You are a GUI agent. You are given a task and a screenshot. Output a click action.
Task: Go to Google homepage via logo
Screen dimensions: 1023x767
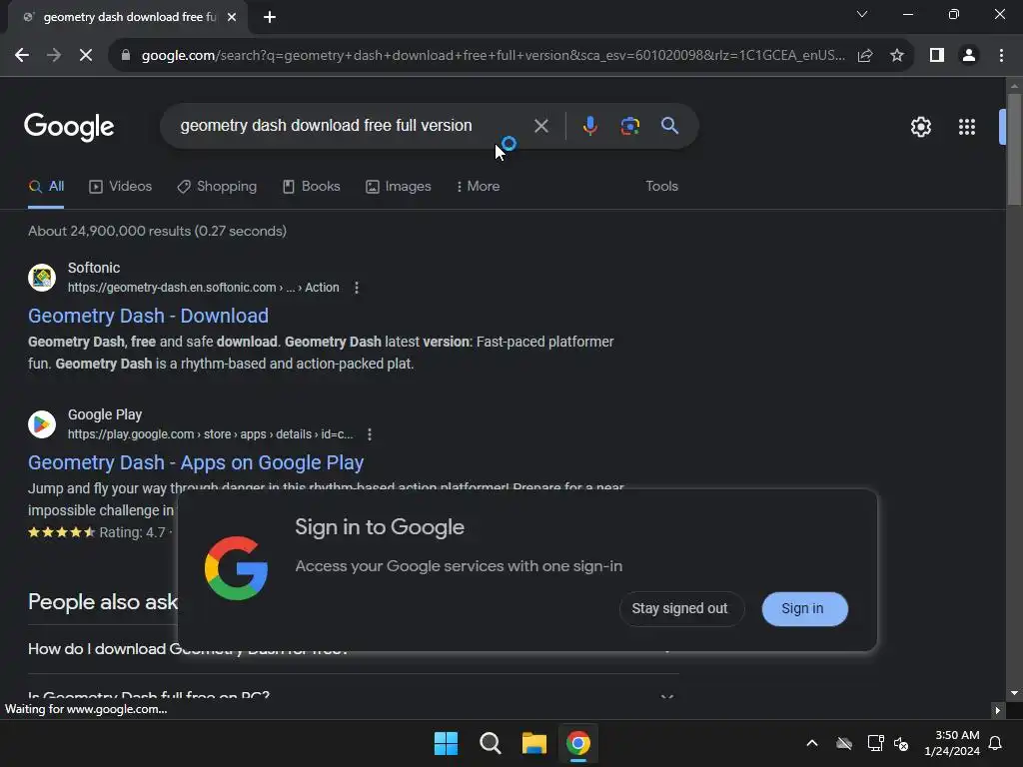pos(69,127)
